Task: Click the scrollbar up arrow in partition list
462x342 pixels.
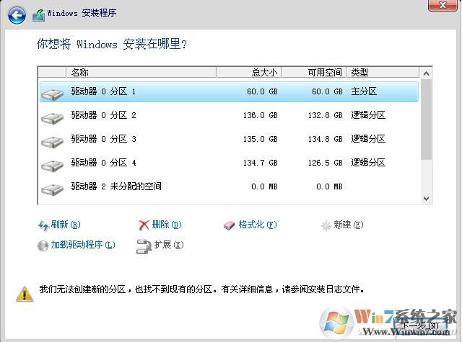Action: coord(426,73)
